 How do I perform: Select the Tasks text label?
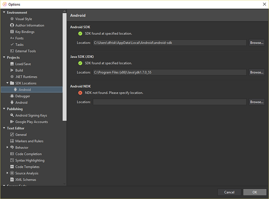(20, 45)
